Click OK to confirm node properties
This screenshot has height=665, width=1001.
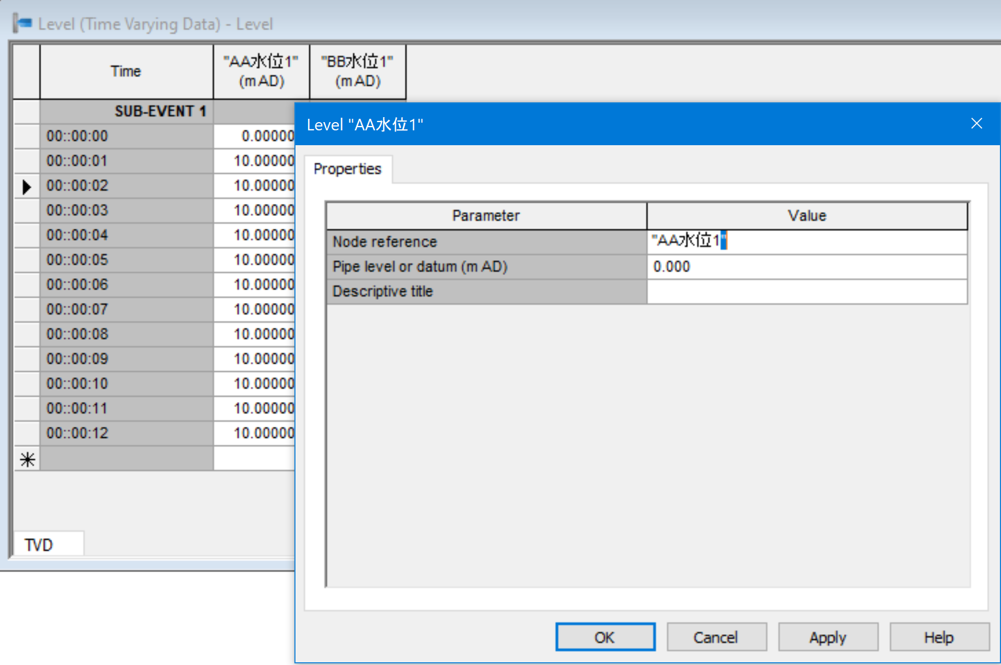[x=604, y=637]
